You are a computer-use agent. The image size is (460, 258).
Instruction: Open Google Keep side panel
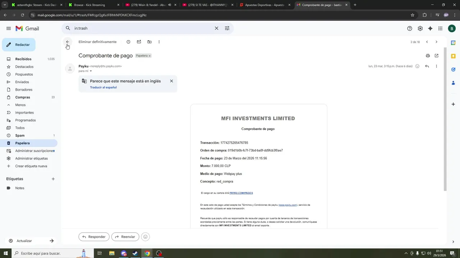coord(453,56)
